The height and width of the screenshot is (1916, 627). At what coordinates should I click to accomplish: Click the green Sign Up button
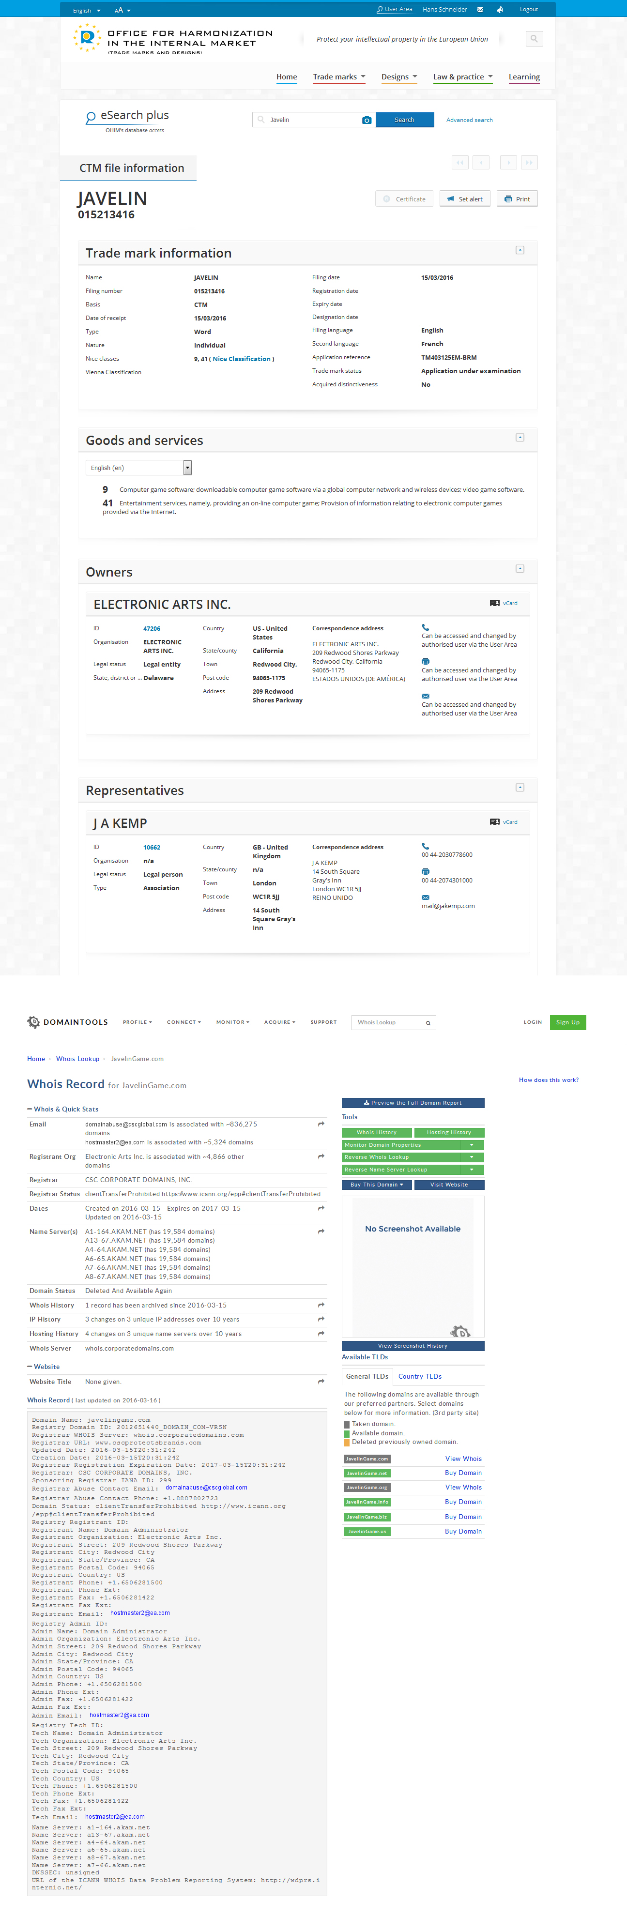point(567,1022)
